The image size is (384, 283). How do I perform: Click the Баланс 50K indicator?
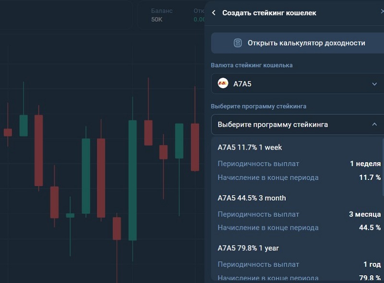[x=162, y=15]
